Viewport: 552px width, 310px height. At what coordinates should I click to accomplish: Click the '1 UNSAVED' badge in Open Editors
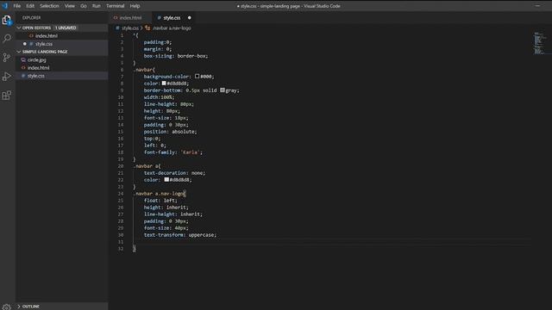click(x=66, y=28)
